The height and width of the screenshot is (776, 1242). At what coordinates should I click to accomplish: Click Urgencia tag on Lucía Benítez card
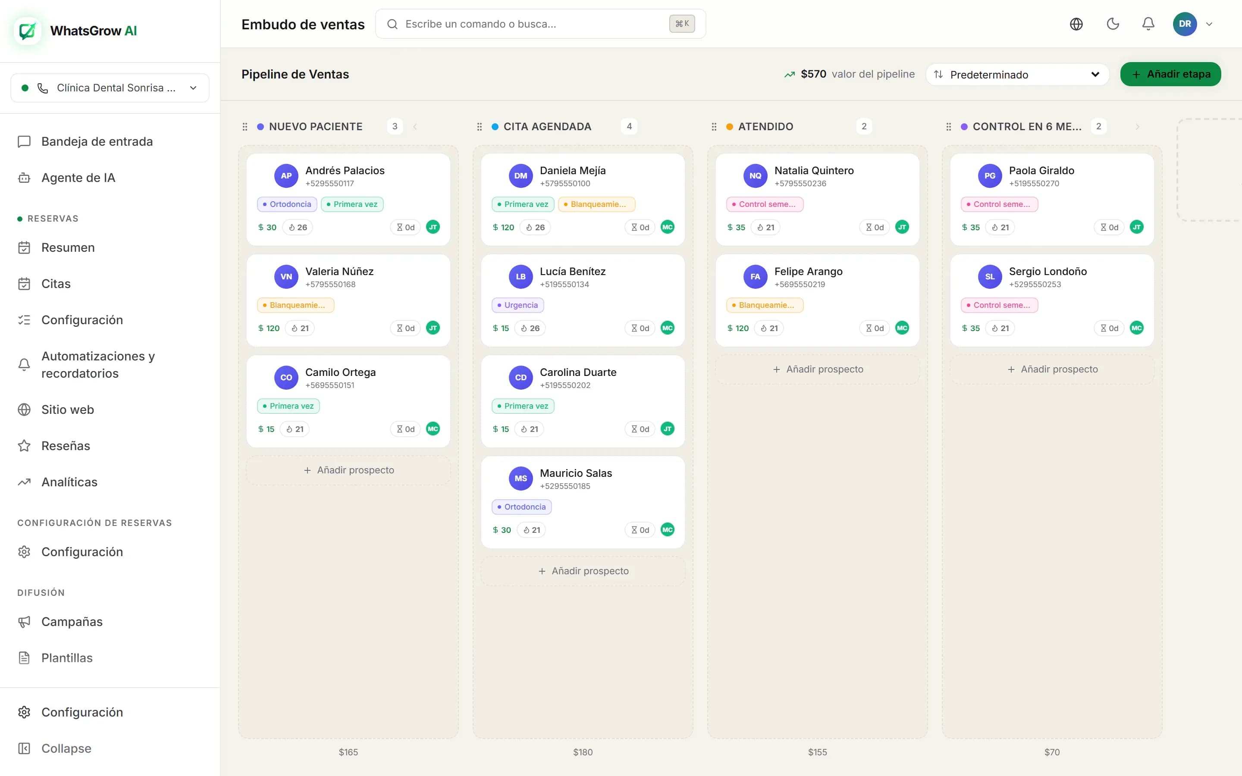click(x=518, y=305)
